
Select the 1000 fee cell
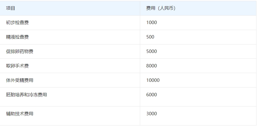pyautogui.click(x=198, y=23)
